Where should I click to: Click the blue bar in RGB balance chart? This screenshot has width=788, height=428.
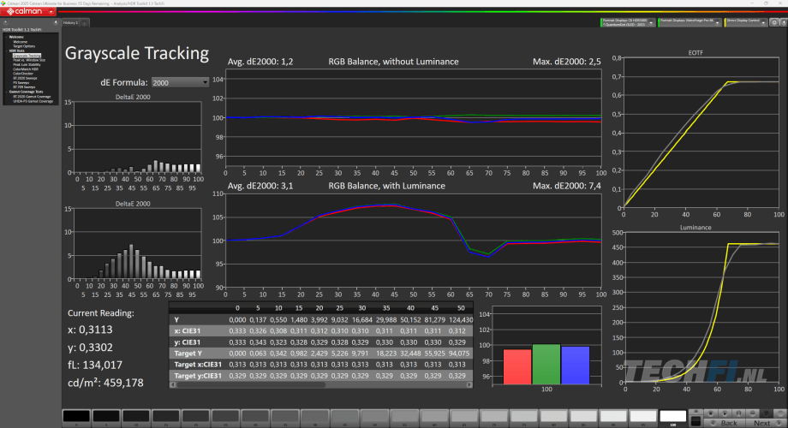coord(575,366)
